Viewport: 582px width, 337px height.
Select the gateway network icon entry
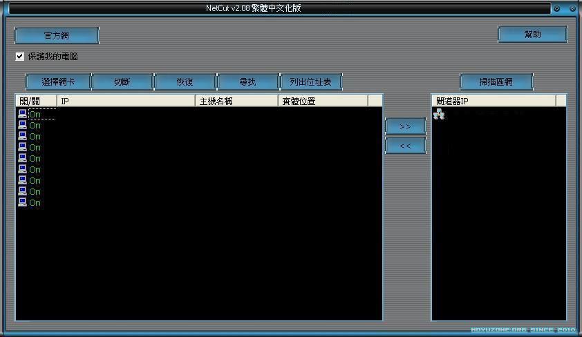(439, 114)
